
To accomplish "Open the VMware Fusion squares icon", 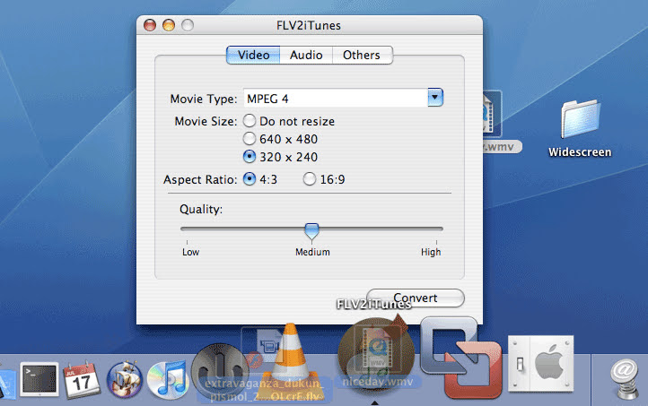I will [x=460, y=357].
